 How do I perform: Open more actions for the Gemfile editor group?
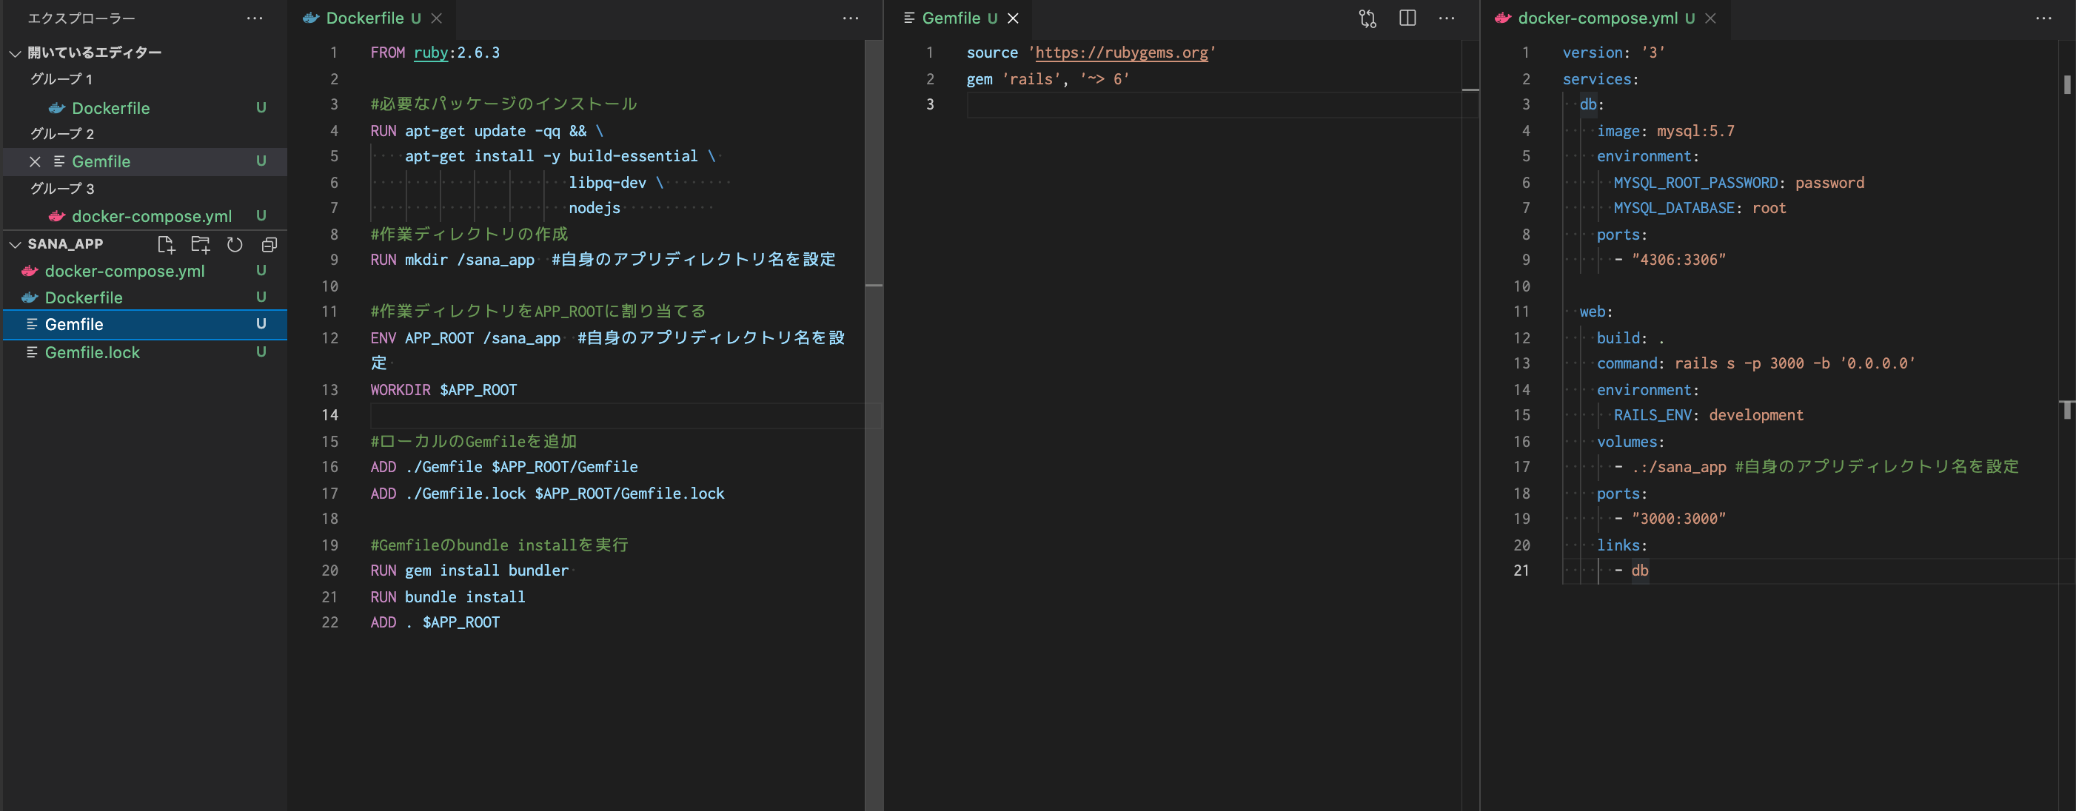pyautogui.click(x=1447, y=18)
